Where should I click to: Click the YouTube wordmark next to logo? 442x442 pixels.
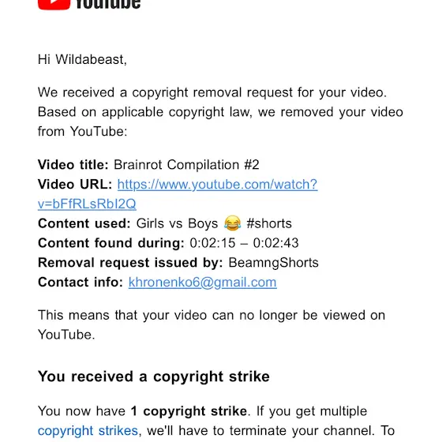(108, 4)
